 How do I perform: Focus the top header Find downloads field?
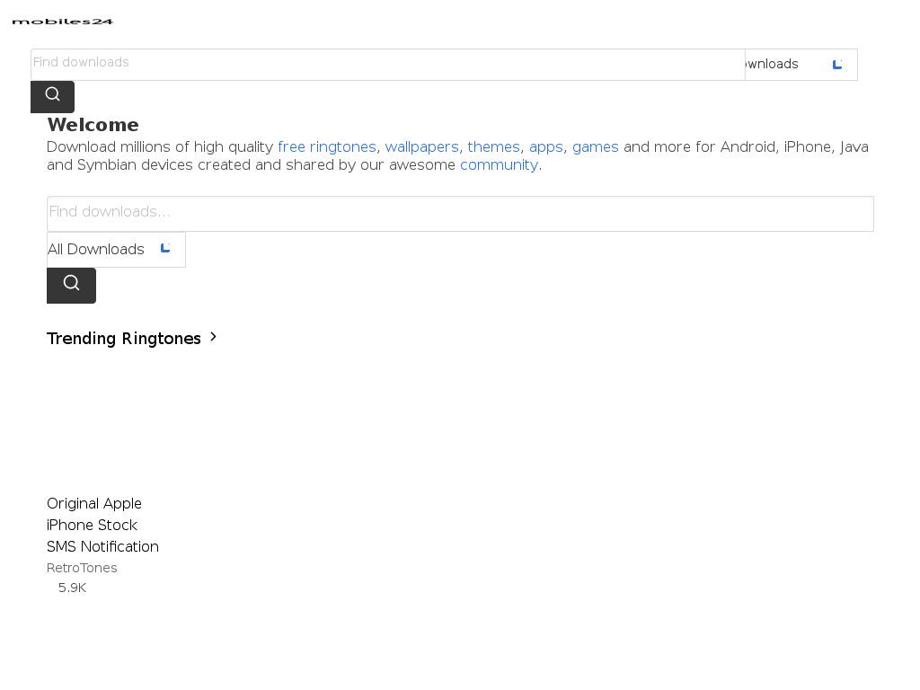pos(387,64)
